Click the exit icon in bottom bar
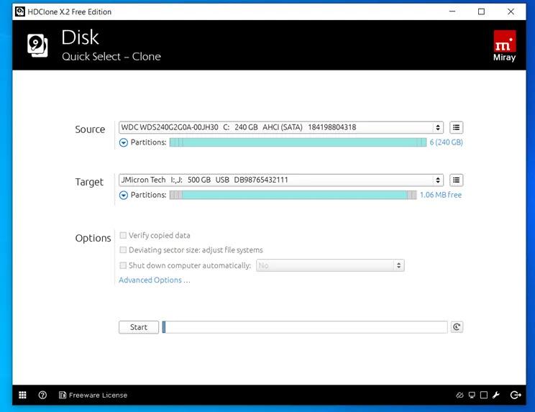The height and width of the screenshot is (412, 535). coord(516,395)
